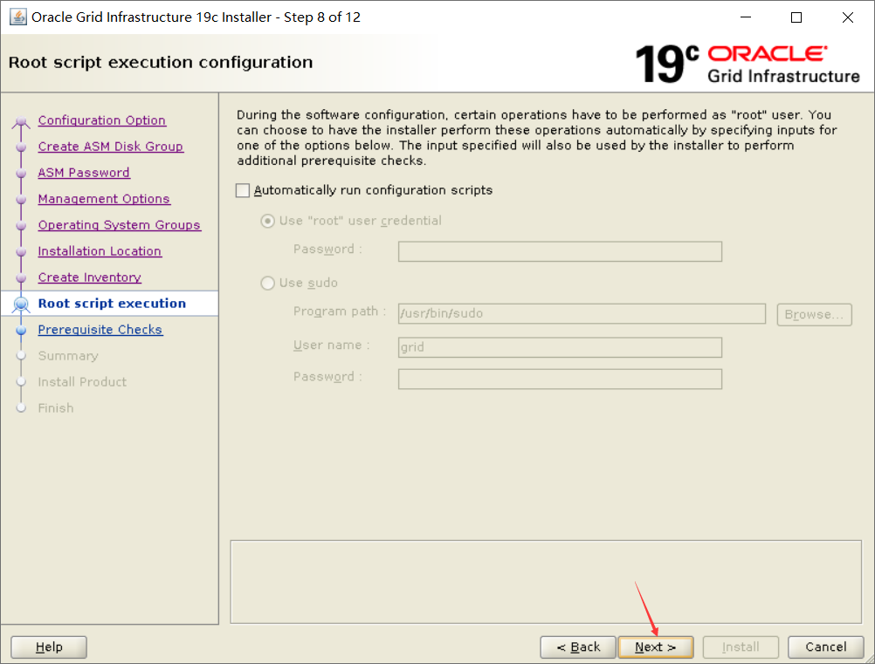
Task: Open the Create Inventory step
Action: click(x=89, y=277)
